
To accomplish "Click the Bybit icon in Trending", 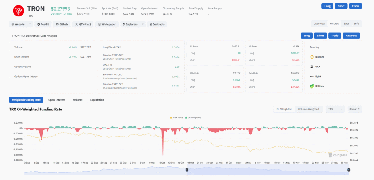I will coord(312,77).
